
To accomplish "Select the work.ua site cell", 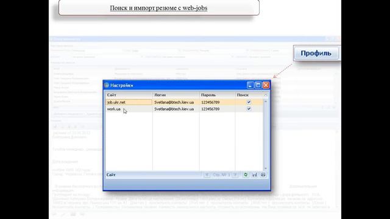I will pyautogui.click(x=129, y=109).
